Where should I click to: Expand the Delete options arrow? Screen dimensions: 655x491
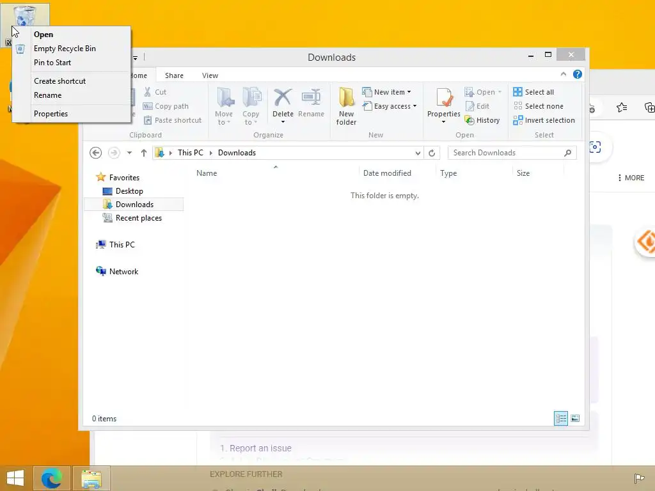tap(283, 122)
